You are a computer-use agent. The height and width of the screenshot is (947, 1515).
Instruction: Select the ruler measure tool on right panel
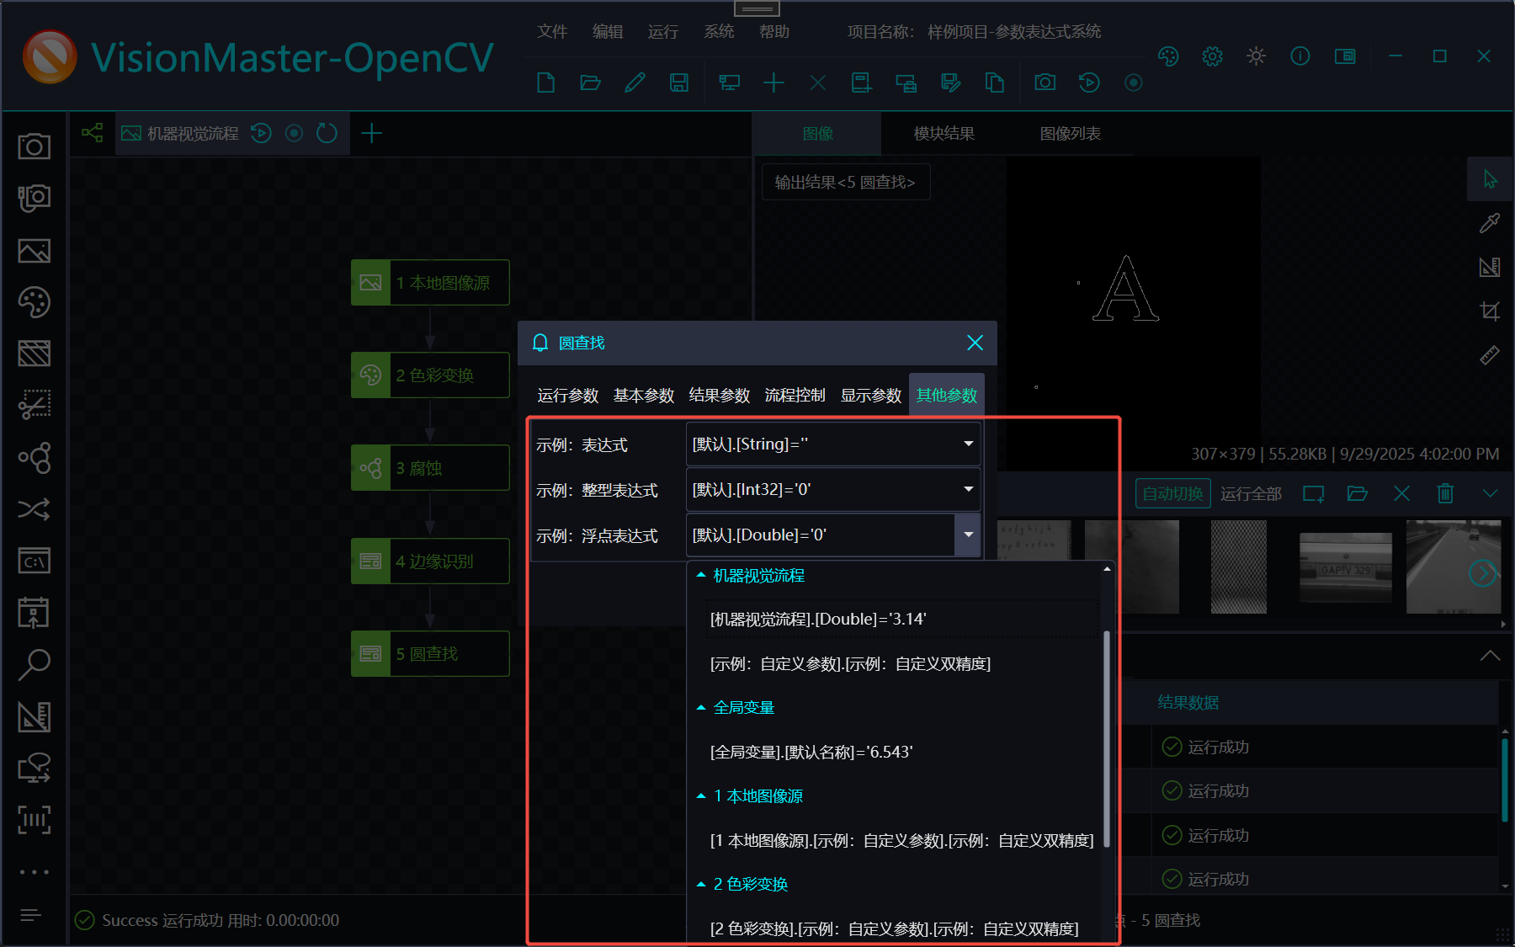pyautogui.click(x=1490, y=355)
